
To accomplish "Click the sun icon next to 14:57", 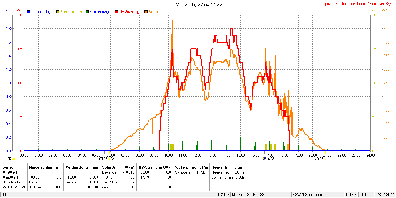I will [14, 159].
